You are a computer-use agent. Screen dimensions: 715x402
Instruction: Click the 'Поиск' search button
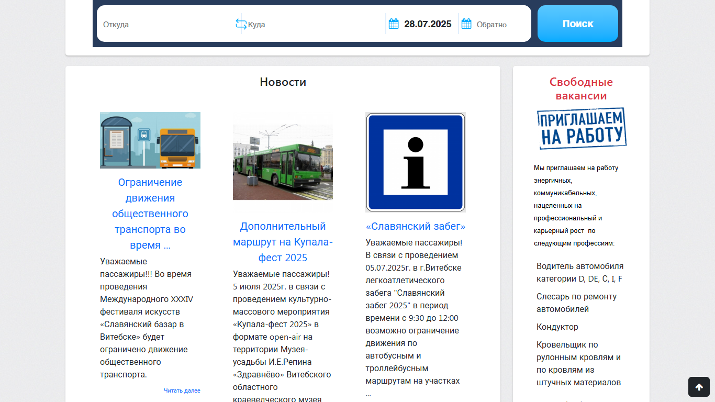tap(578, 24)
